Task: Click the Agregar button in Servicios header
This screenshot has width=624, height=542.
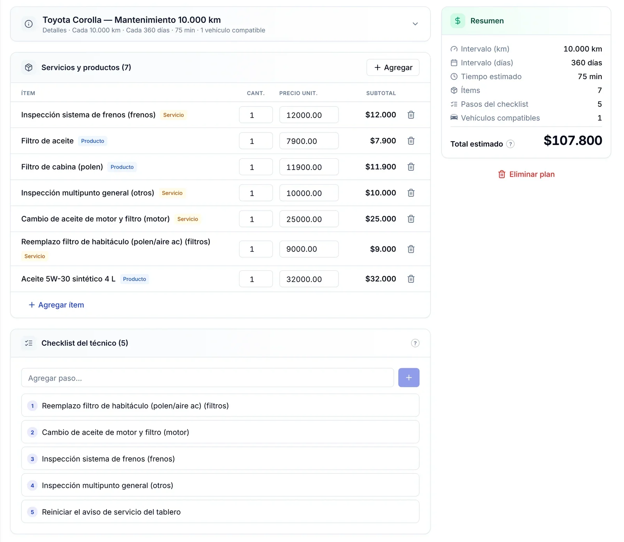Action: click(393, 67)
